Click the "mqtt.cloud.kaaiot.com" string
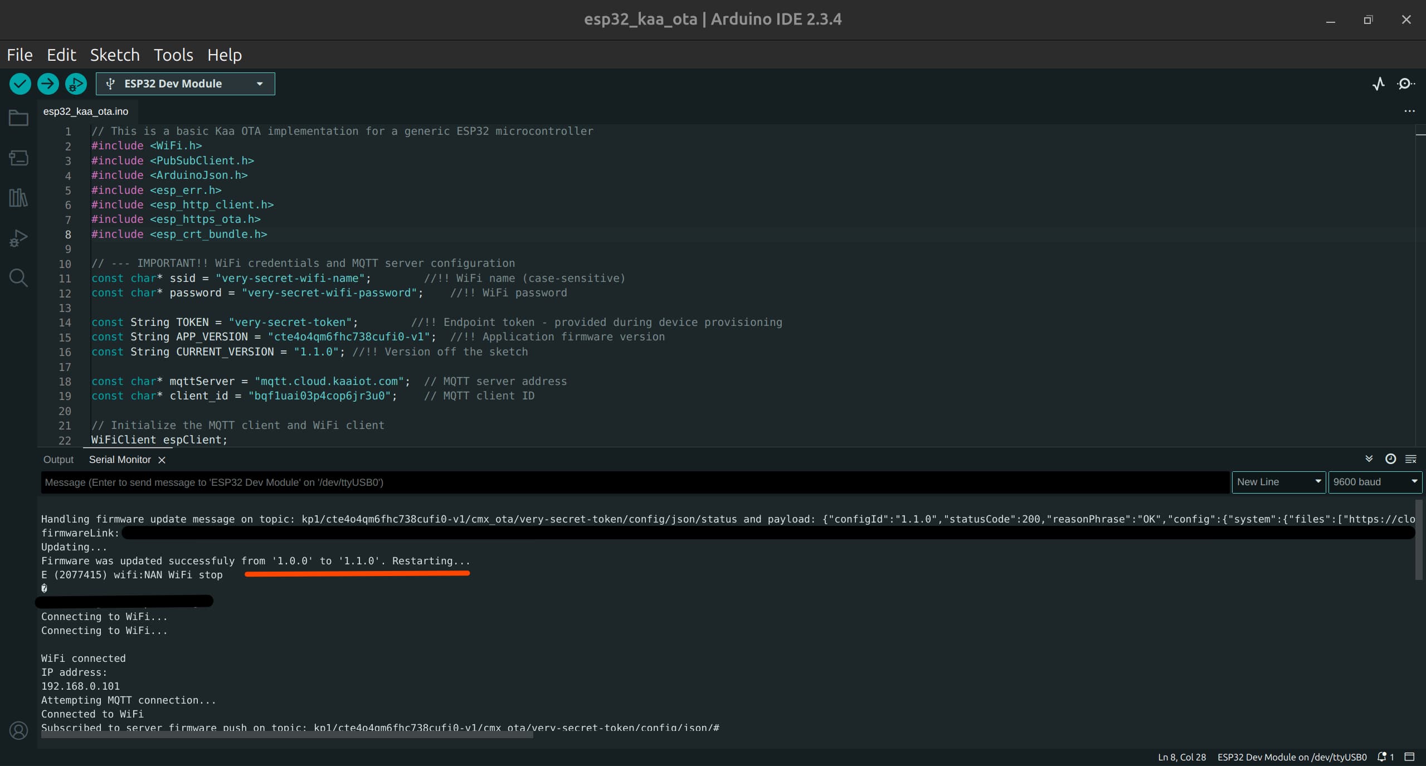This screenshot has width=1426, height=766. pyautogui.click(x=329, y=382)
